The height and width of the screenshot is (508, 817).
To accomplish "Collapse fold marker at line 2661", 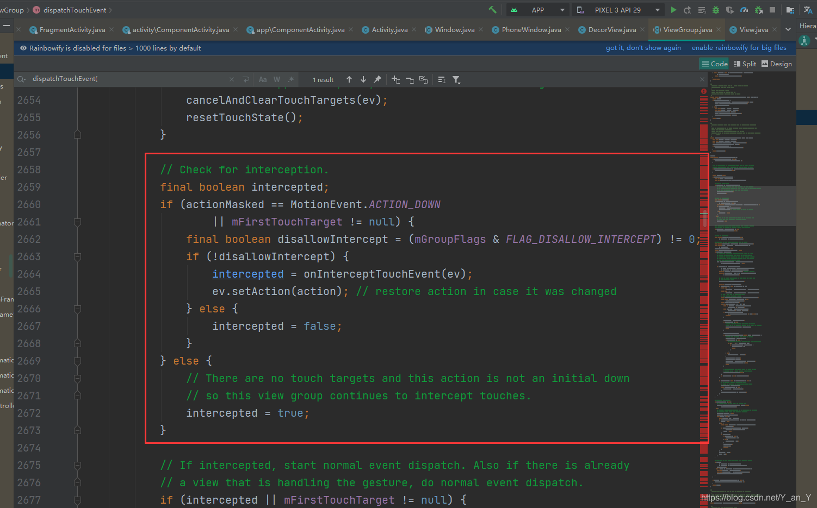I will pyautogui.click(x=77, y=222).
